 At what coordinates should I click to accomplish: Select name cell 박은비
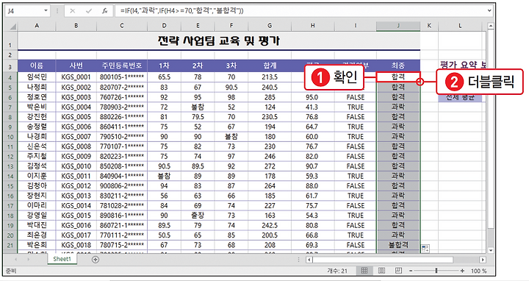(x=37, y=107)
